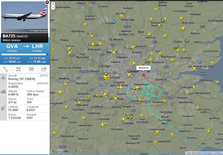This screenshot has width=223, height=155.
Task: Close the BA725 flight info panel
Action: (47, 2)
